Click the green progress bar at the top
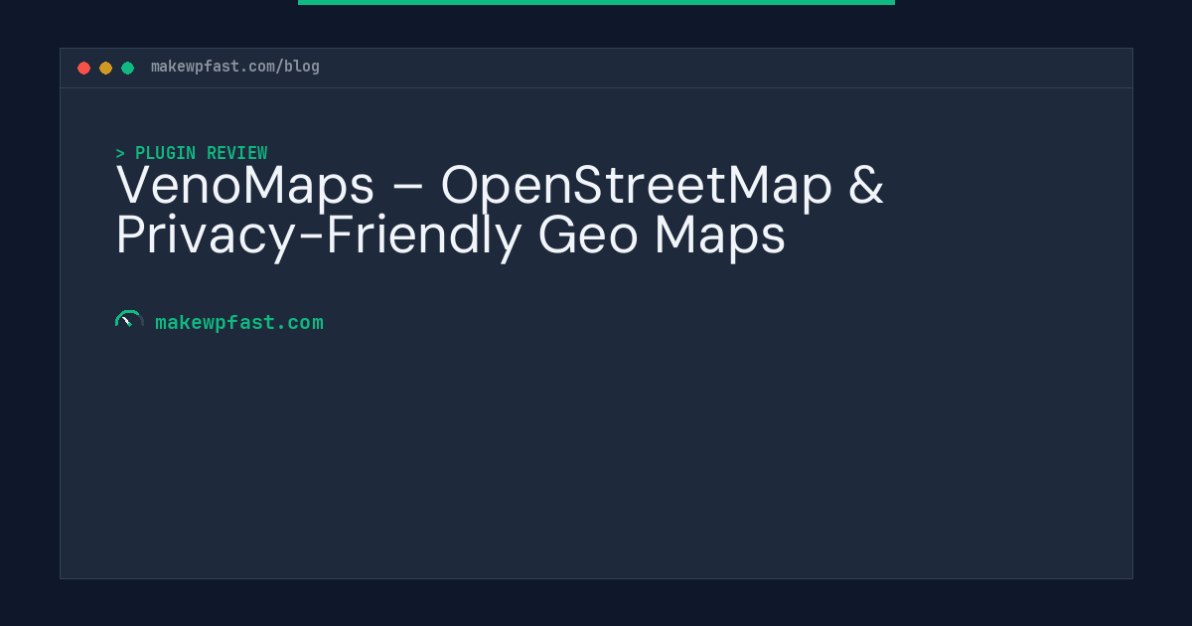The width and height of the screenshot is (1192, 626). 596,2
